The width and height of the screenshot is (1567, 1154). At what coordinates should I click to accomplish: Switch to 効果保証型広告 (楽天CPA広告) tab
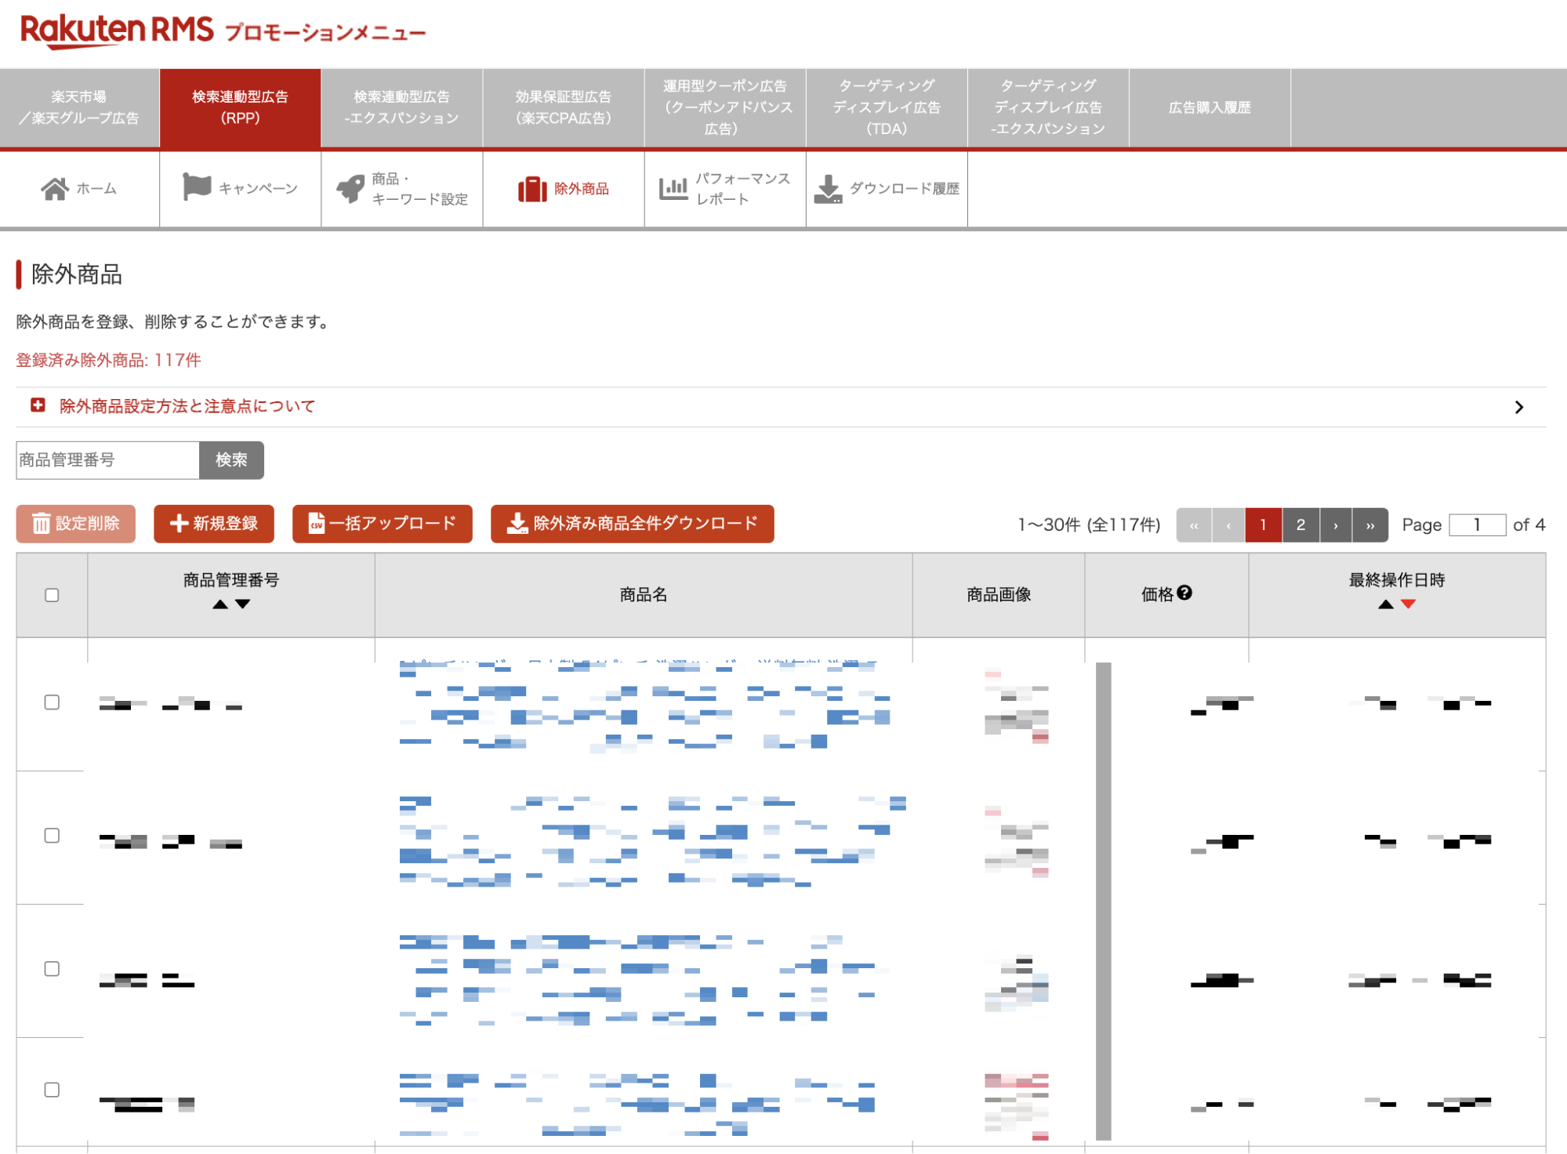click(563, 108)
